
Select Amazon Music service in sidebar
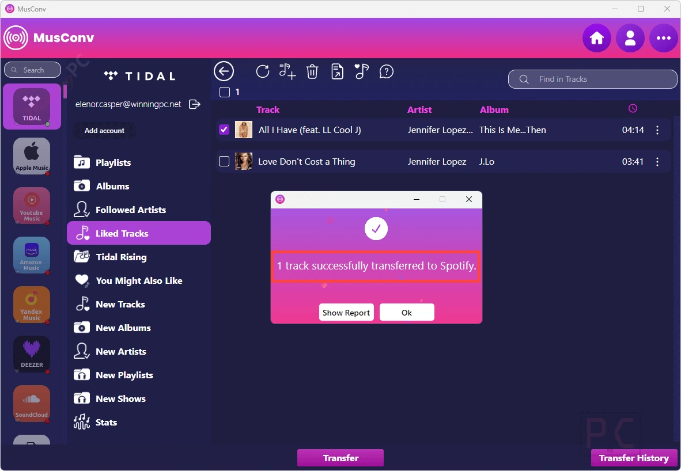(x=32, y=255)
